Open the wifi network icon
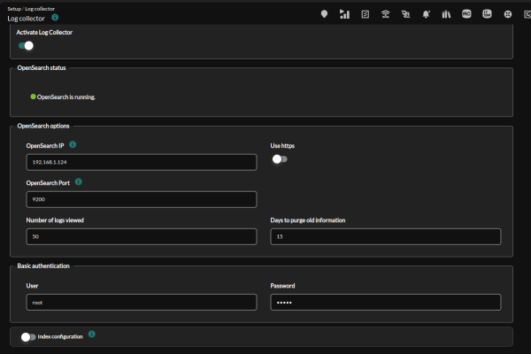The image size is (531, 354). [x=385, y=14]
